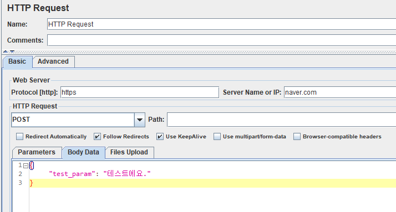Click the Protocol [http] field
The height and width of the screenshot is (212, 396).
coord(140,92)
